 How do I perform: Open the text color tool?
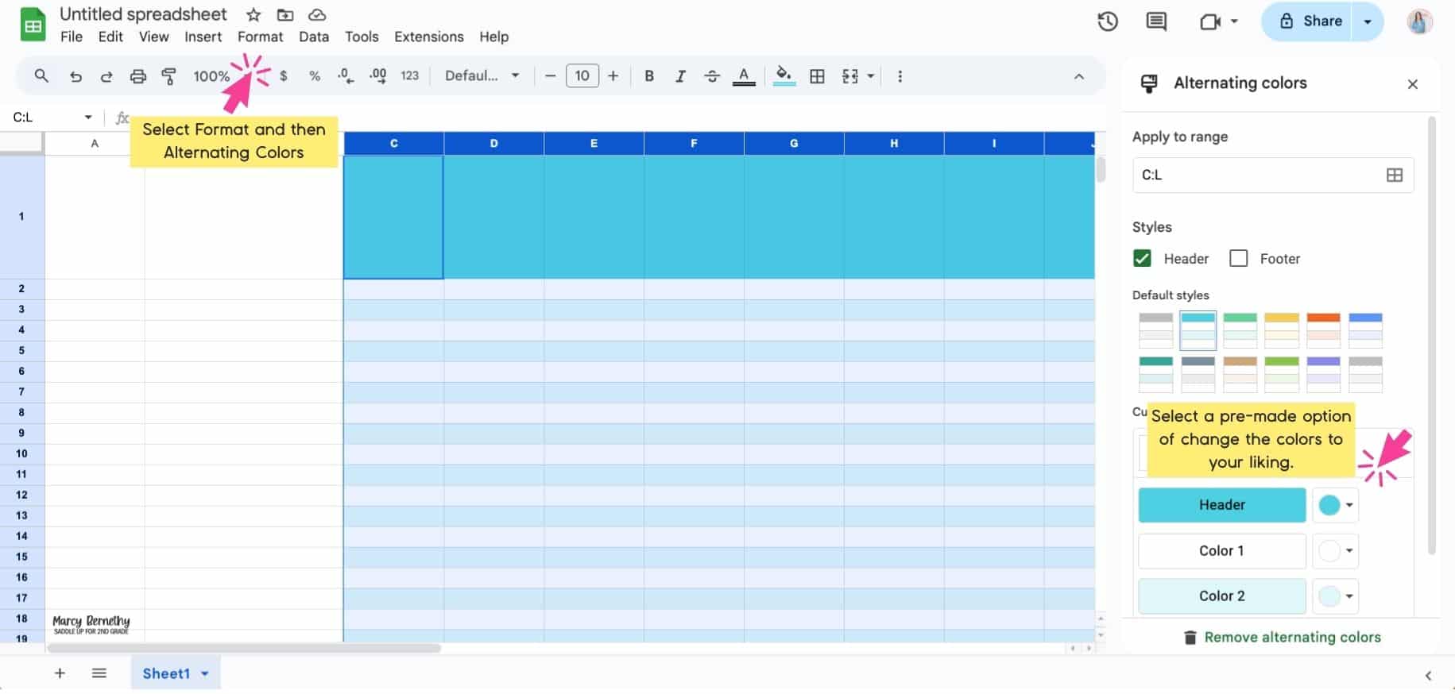point(744,76)
